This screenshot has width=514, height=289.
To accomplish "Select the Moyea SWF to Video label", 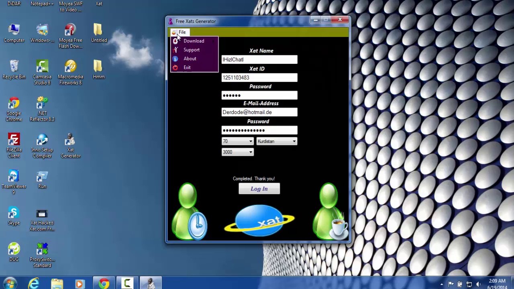I will click(x=70, y=6).
